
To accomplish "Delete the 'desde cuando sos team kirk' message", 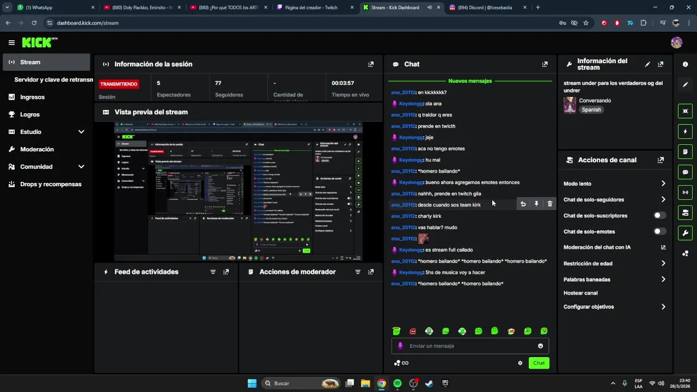I will [549, 204].
